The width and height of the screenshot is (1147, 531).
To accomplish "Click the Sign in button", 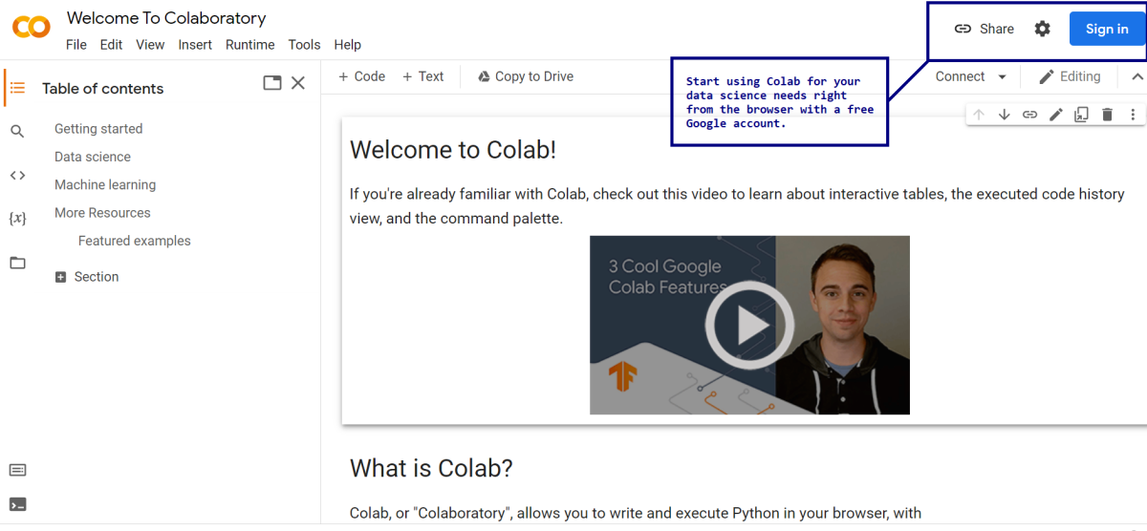I will click(x=1107, y=29).
